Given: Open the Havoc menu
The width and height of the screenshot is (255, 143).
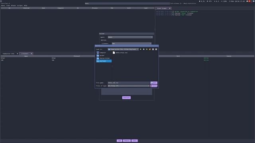Looking at the screenshot, I should 3,6.
